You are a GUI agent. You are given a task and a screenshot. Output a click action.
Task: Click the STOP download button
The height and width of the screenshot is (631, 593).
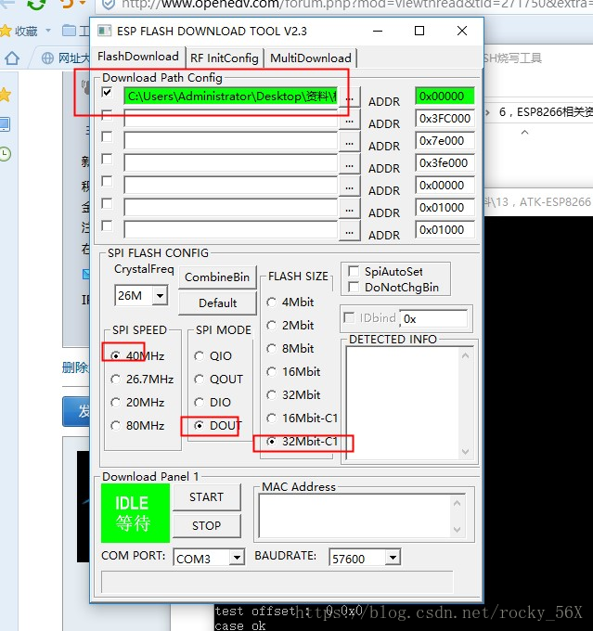tap(207, 526)
